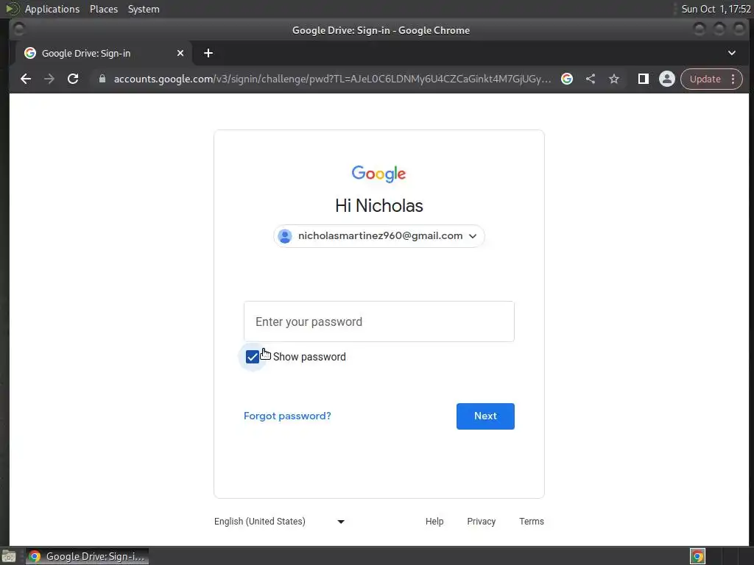The image size is (754, 565).
Task: Click the Forgot password? link
Action: point(287,416)
